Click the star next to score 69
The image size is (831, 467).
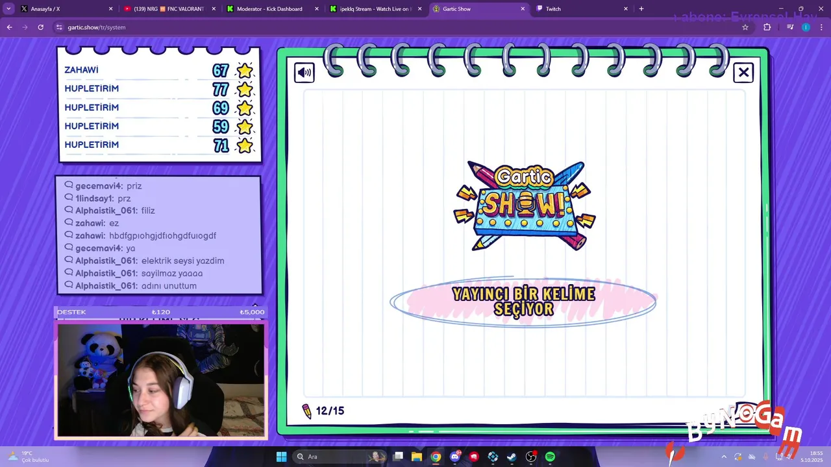[245, 108]
